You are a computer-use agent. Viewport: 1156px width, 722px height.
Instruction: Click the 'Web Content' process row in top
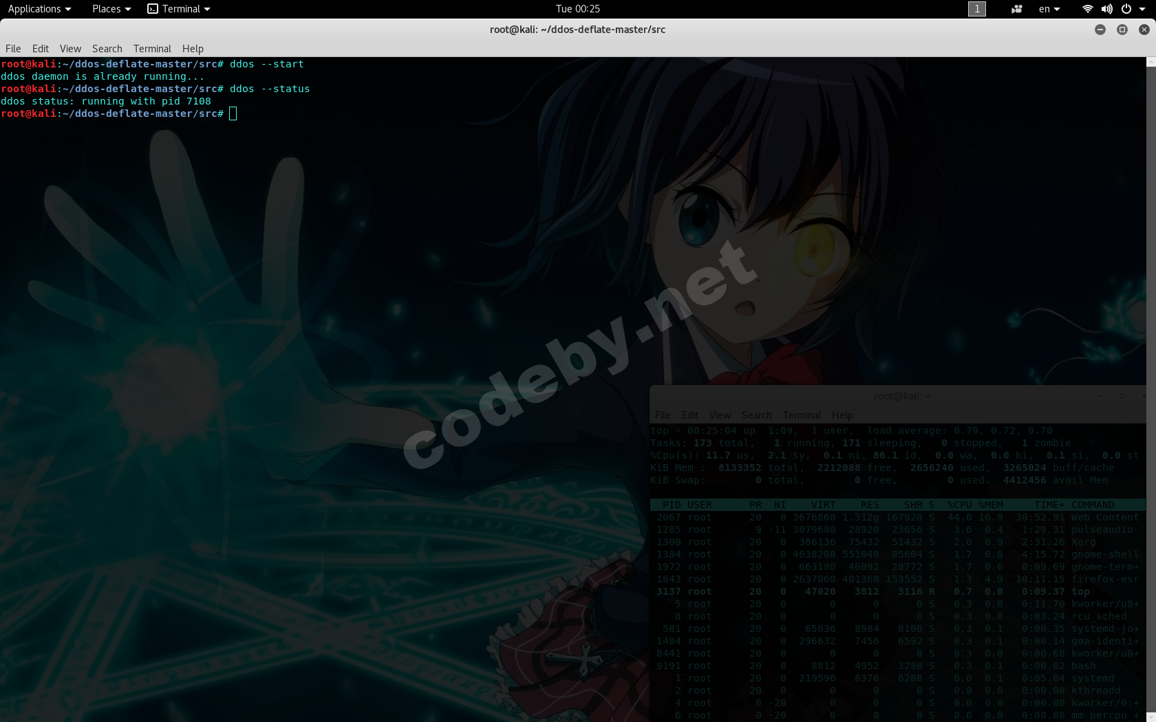tap(897, 518)
